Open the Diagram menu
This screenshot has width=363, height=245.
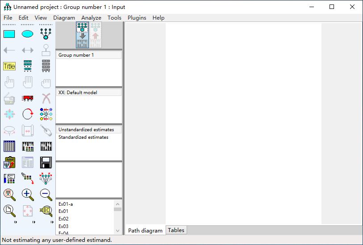coord(64,18)
